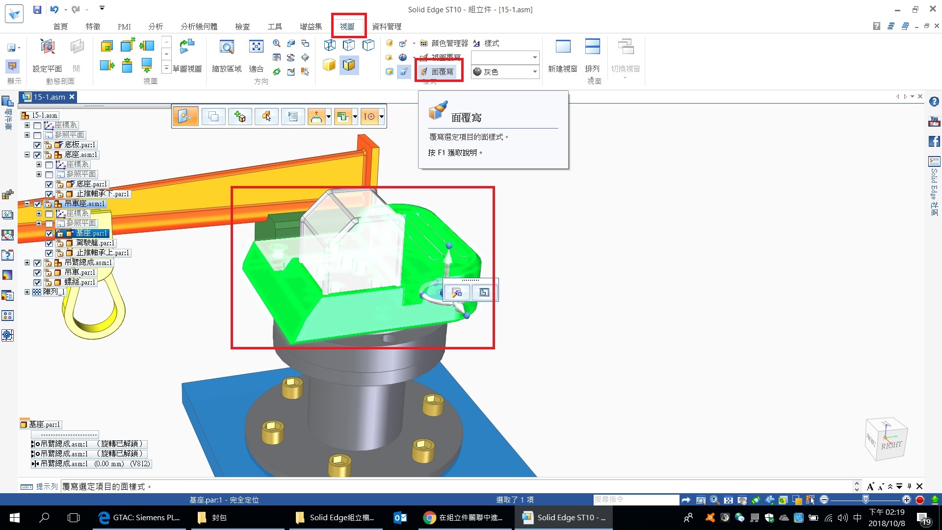Click the front view orientation icon
Screen dimensions: 942x530
[x=106, y=46]
